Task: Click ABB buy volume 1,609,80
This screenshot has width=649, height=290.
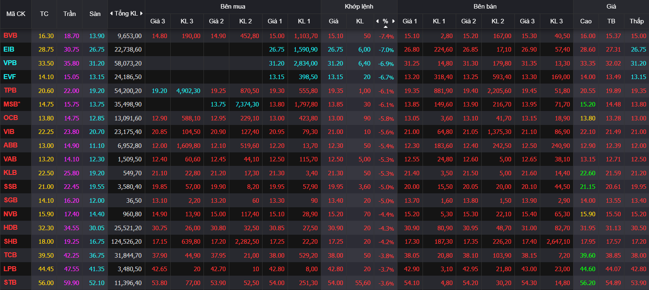Action: click(188, 145)
